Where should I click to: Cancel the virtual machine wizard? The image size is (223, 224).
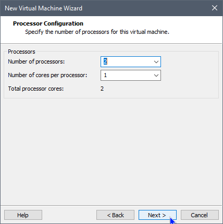coord(200,215)
